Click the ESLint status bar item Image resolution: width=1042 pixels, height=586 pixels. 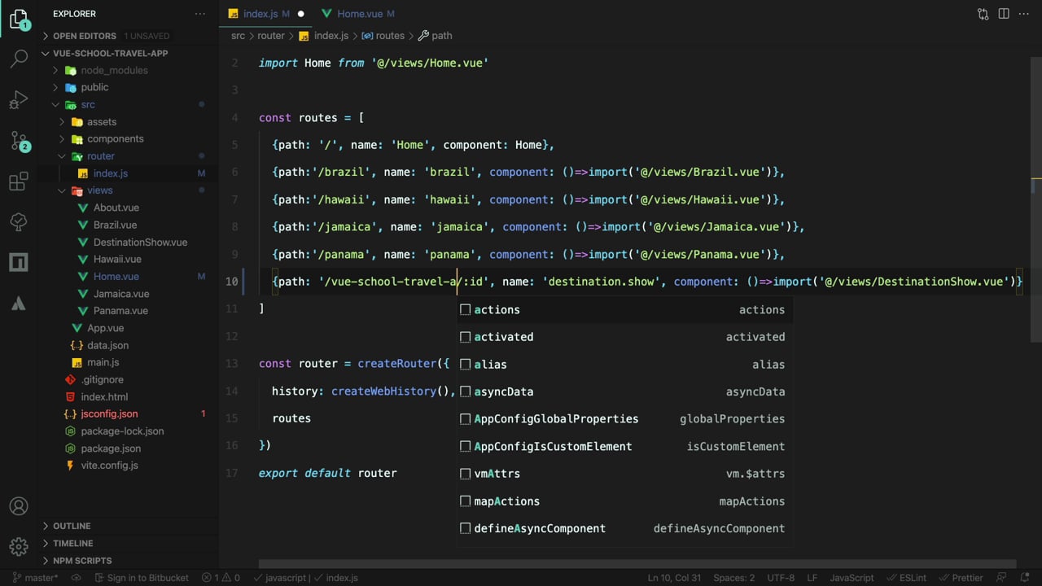907,578
